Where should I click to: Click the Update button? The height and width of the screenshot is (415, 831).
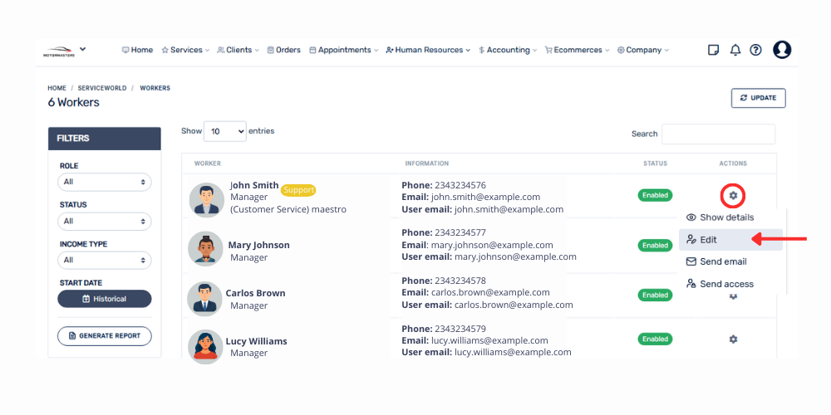pos(758,98)
